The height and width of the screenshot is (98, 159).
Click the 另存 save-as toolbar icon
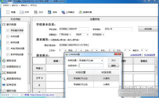point(50,12)
